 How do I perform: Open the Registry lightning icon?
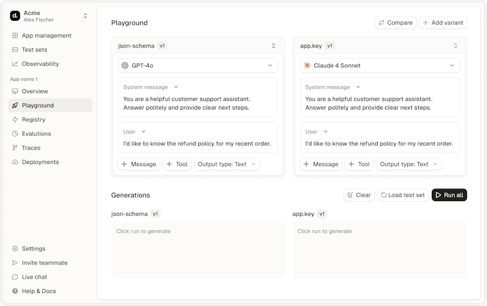15,119
